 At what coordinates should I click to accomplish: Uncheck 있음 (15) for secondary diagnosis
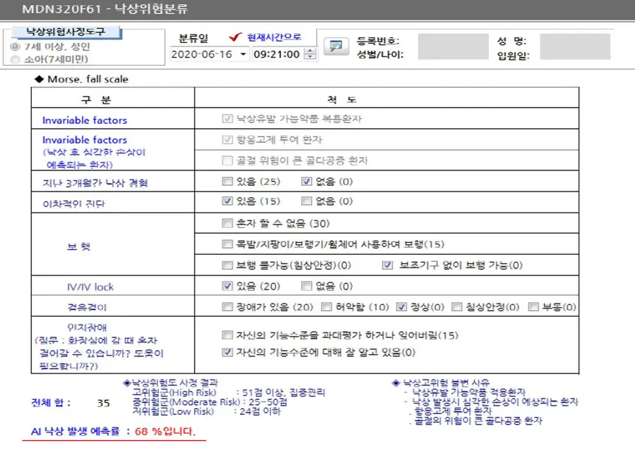tap(227, 201)
